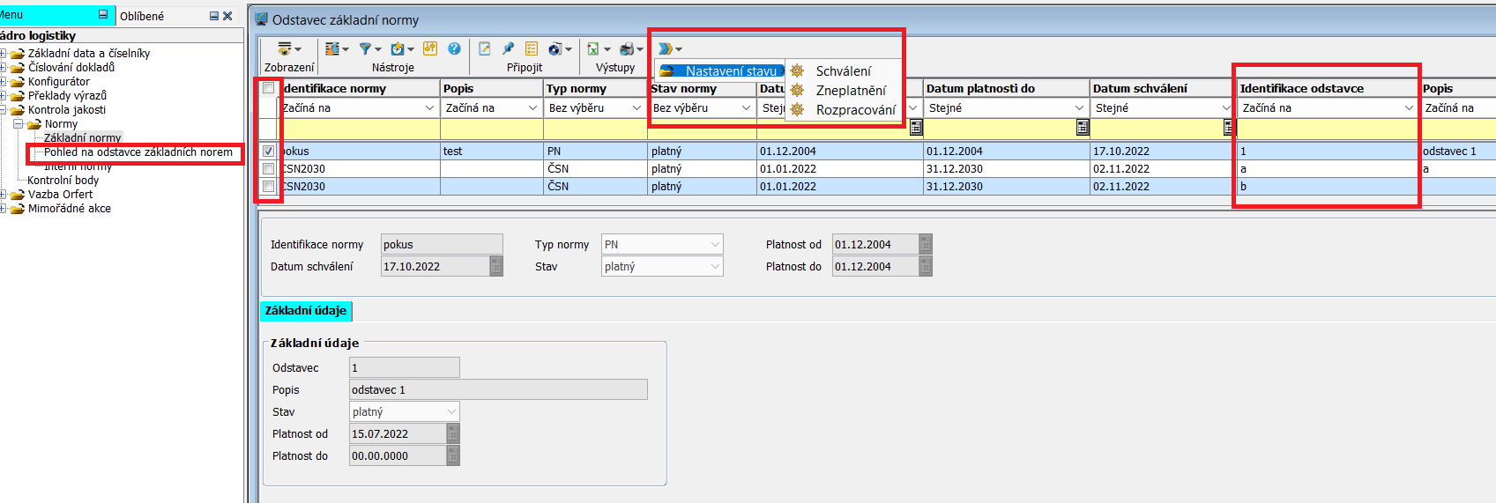Choose Zneplatnění from the status submenu
This screenshot has height=503, width=1496.
(x=850, y=91)
